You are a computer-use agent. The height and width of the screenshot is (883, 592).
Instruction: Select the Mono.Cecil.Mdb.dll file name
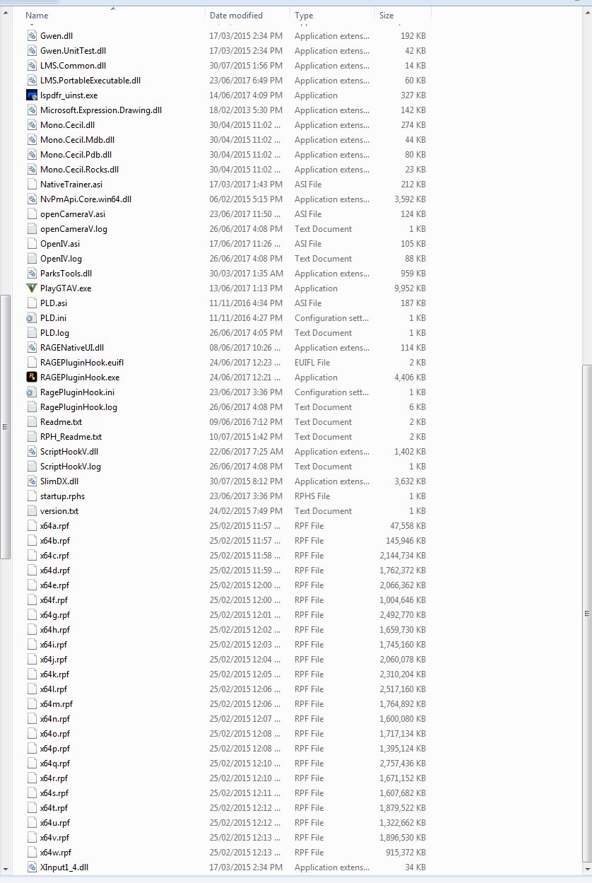click(78, 139)
